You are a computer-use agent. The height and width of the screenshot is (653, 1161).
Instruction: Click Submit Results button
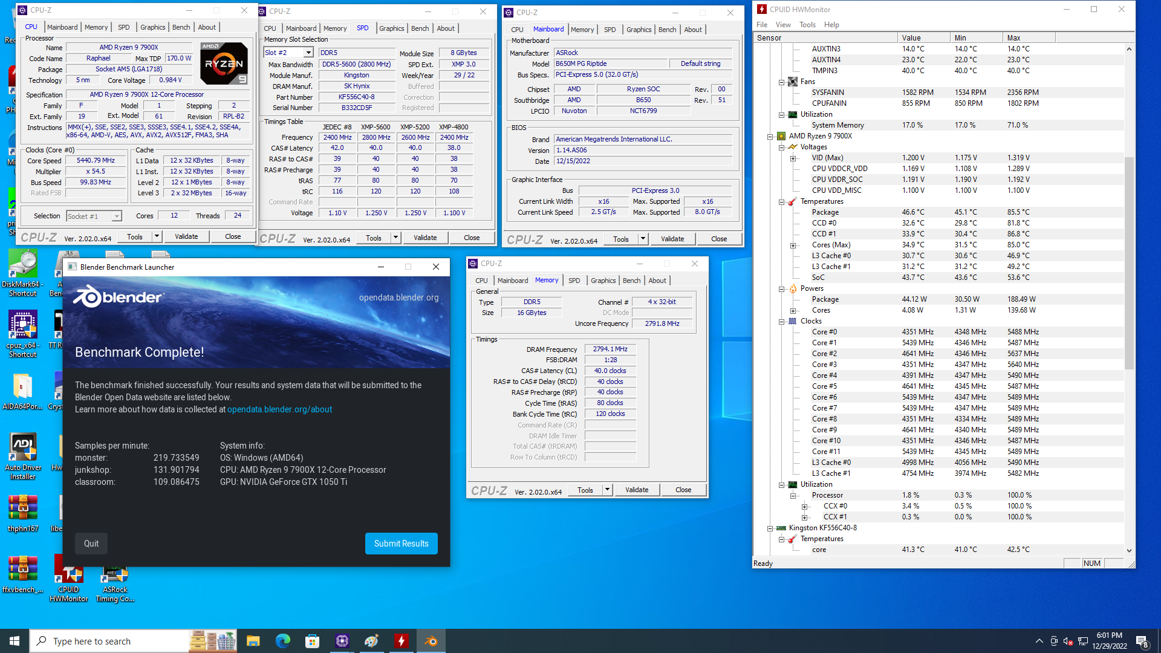point(401,544)
